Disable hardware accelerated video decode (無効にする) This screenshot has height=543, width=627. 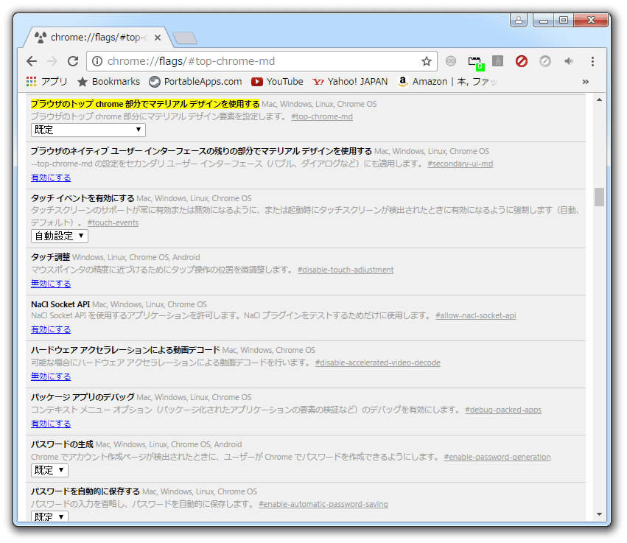point(51,376)
